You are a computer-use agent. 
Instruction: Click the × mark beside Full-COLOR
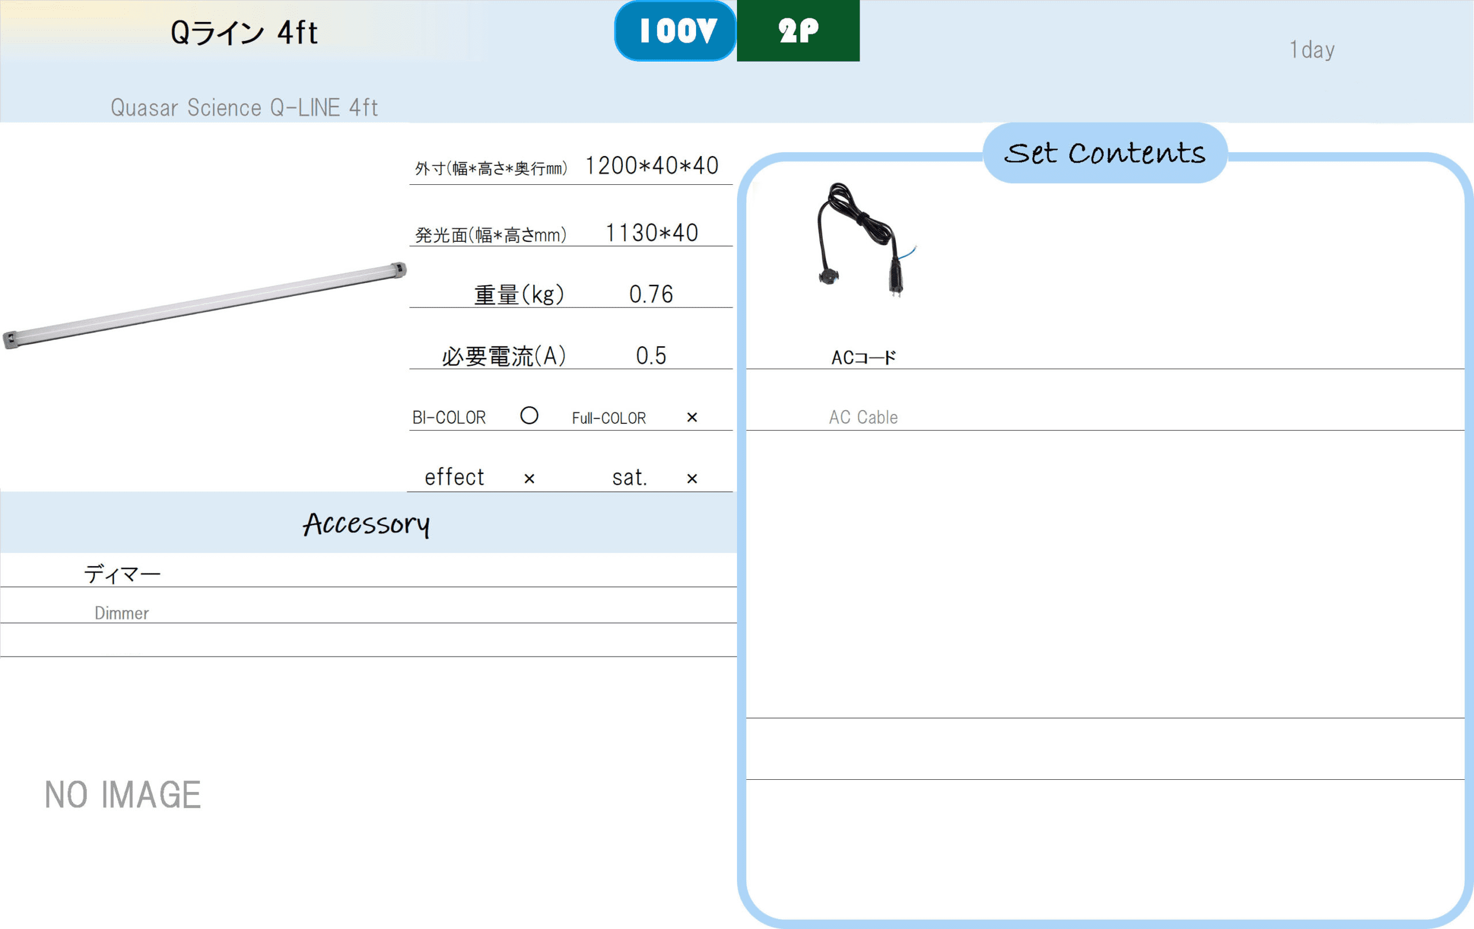click(692, 418)
